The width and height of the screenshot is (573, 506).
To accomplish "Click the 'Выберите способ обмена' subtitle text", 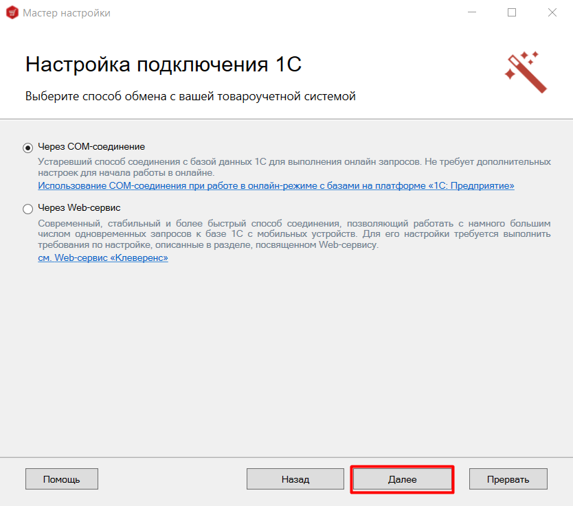I will click(190, 96).
